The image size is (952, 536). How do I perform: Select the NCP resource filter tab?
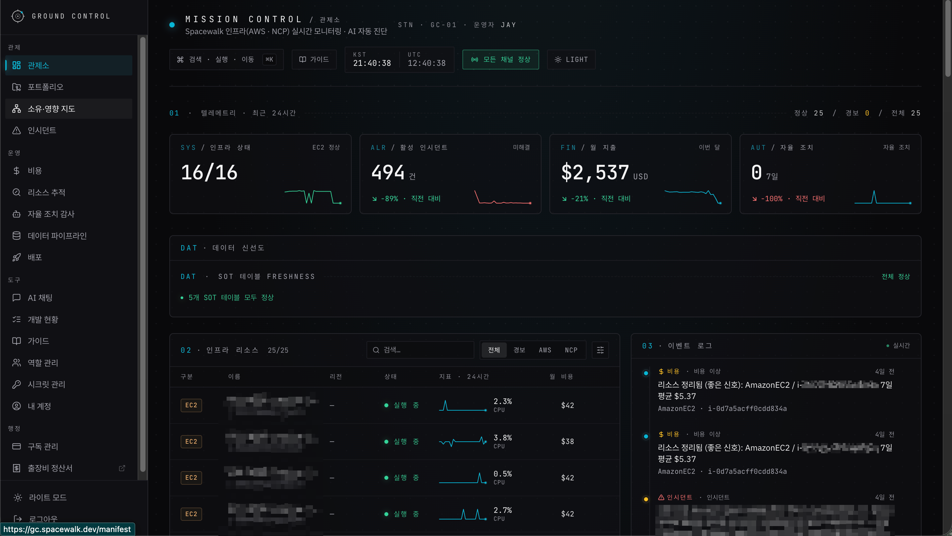(571, 350)
